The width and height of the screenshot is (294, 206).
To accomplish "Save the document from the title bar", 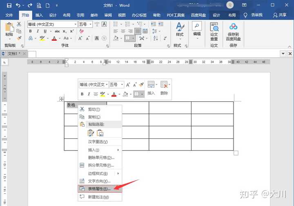I will point(9,5).
